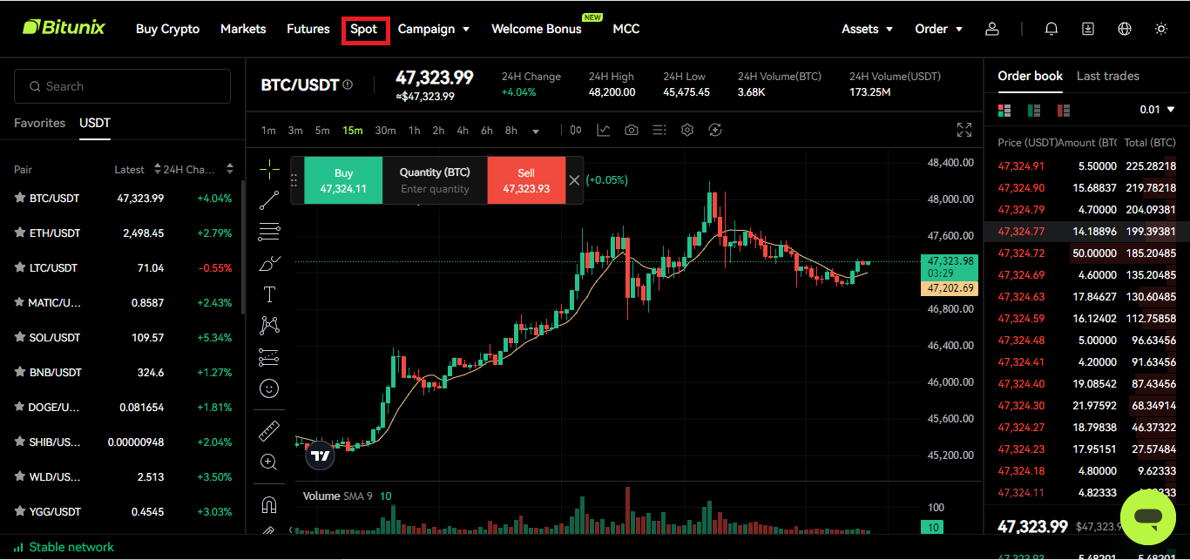The height and width of the screenshot is (560, 1190).
Task: Click the TradingView logo on chart
Action: pyautogui.click(x=321, y=455)
